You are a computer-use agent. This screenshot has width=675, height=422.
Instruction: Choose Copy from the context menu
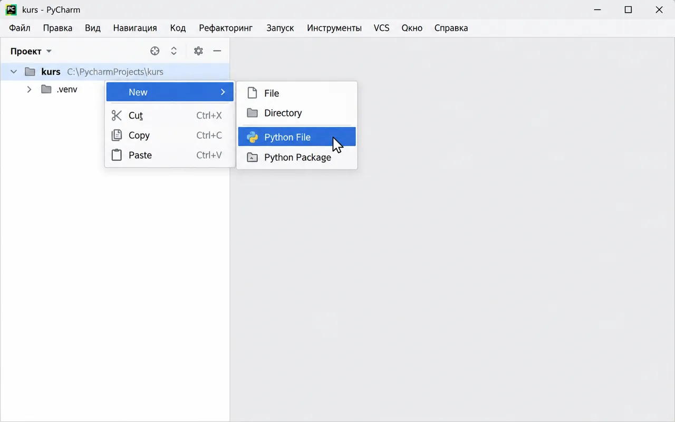[x=170, y=135]
